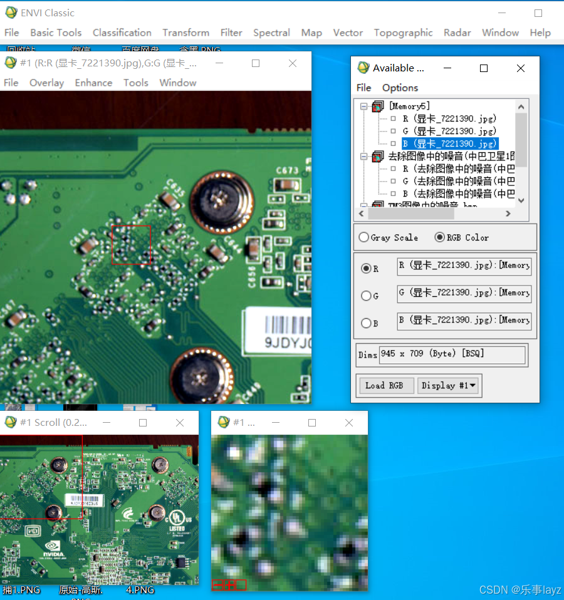Click the B band text field

pos(464,321)
